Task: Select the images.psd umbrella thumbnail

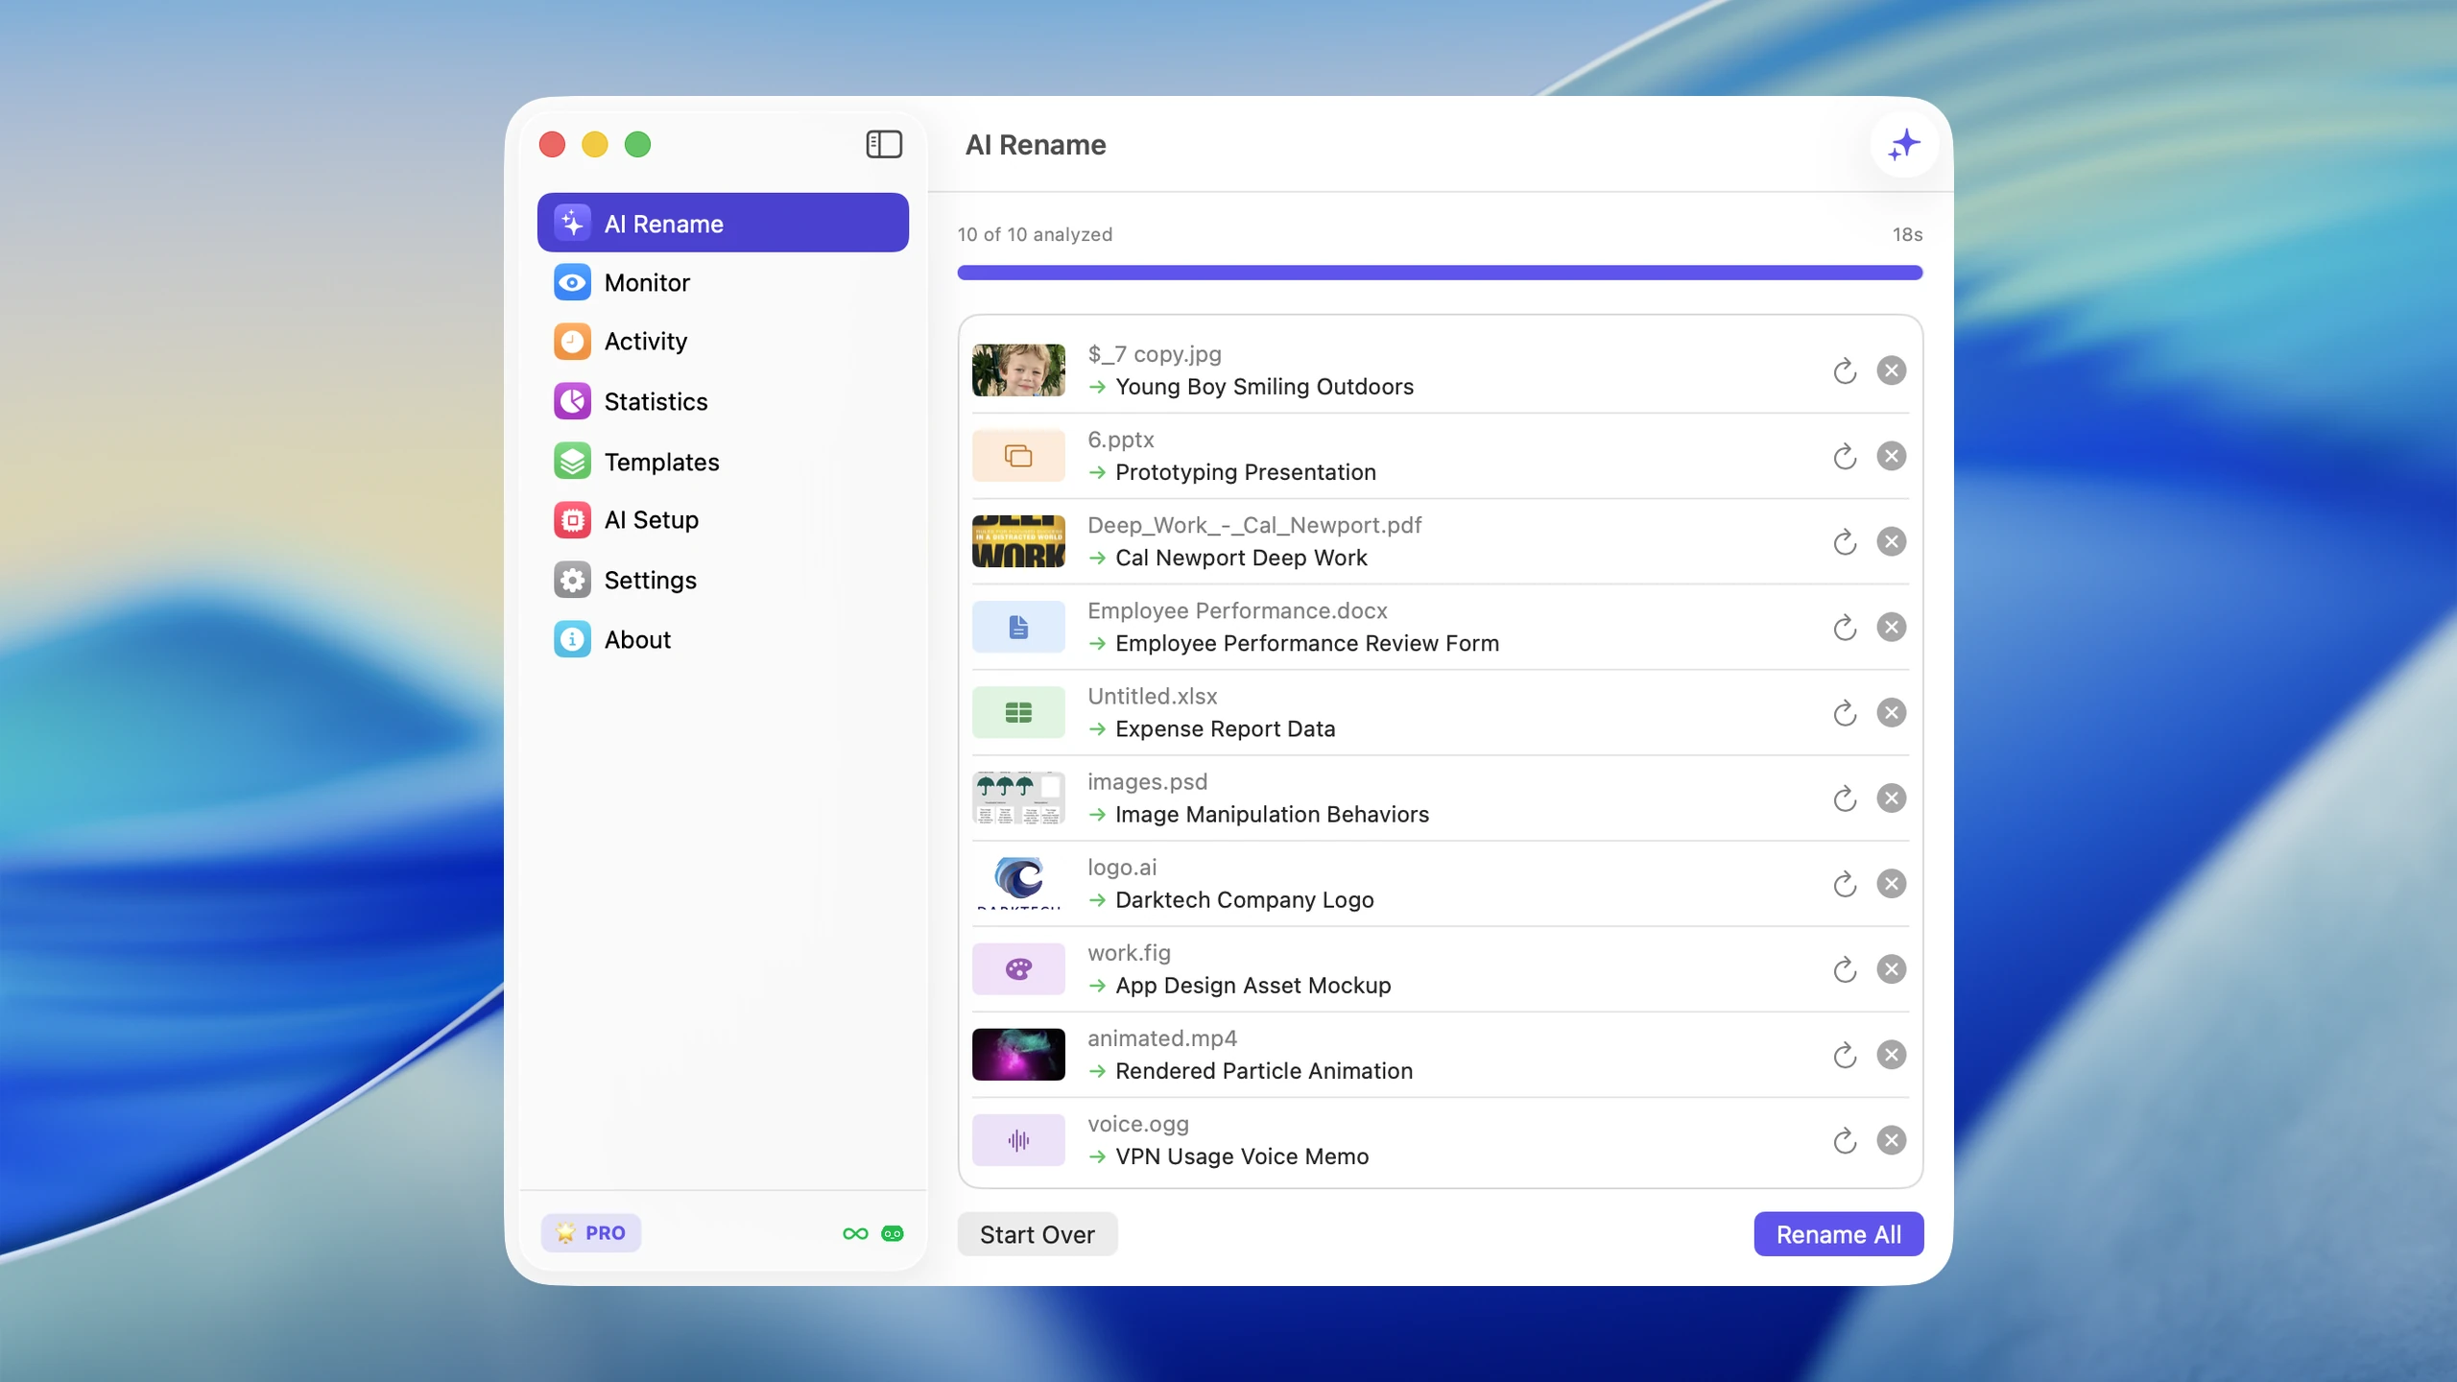Action: (x=1018, y=798)
